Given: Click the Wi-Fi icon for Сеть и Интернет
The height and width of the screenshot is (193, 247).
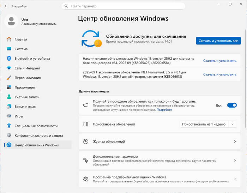Looking at the screenshot, I should (9, 68).
